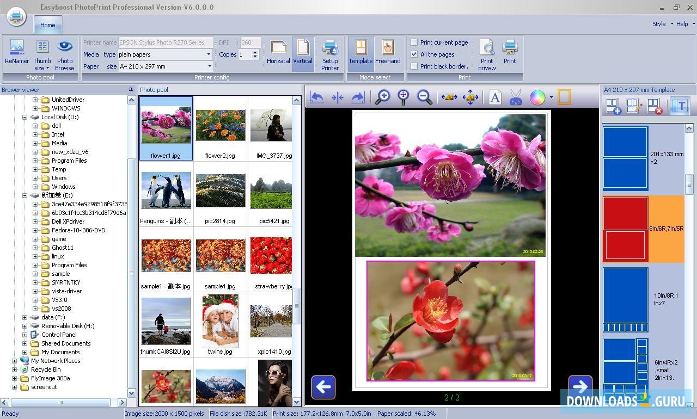
Task: Click the zoom in magnifier icon
Action: (383, 97)
